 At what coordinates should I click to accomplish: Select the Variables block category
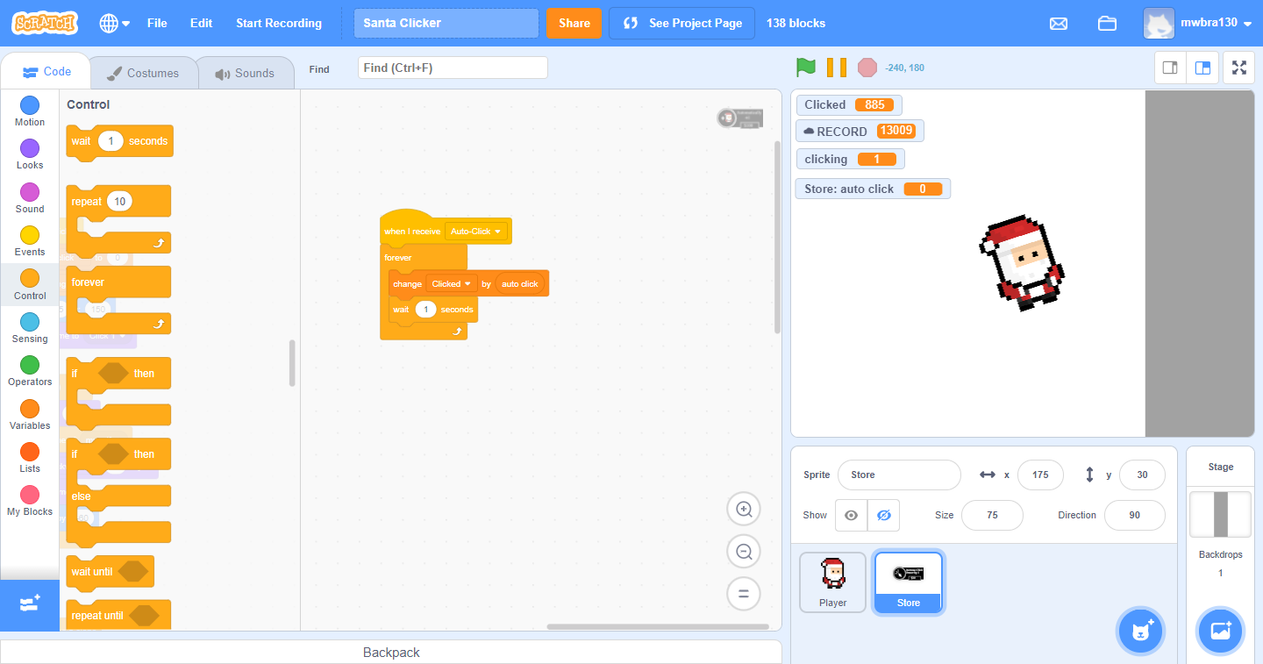[x=30, y=415]
